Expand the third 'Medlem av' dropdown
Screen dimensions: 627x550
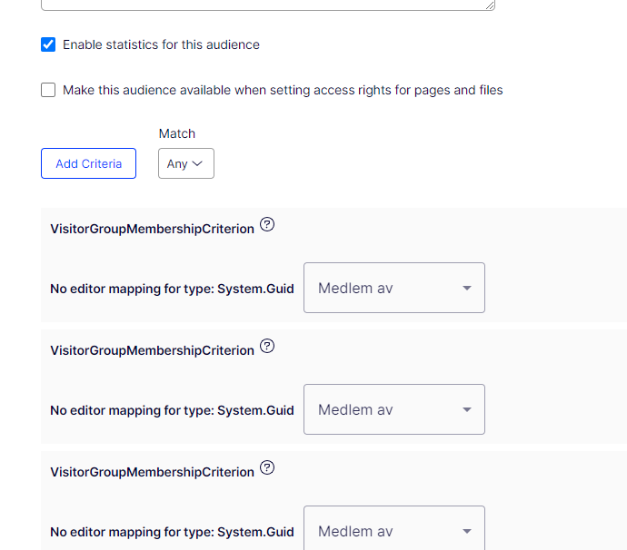click(393, 530)
